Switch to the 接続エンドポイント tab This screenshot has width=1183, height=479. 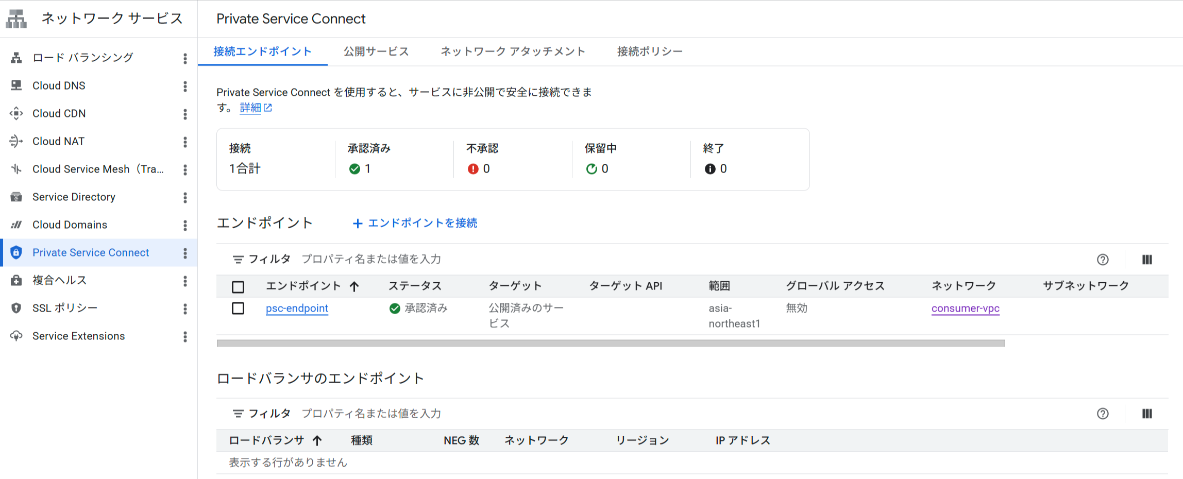tap(263, 52)
